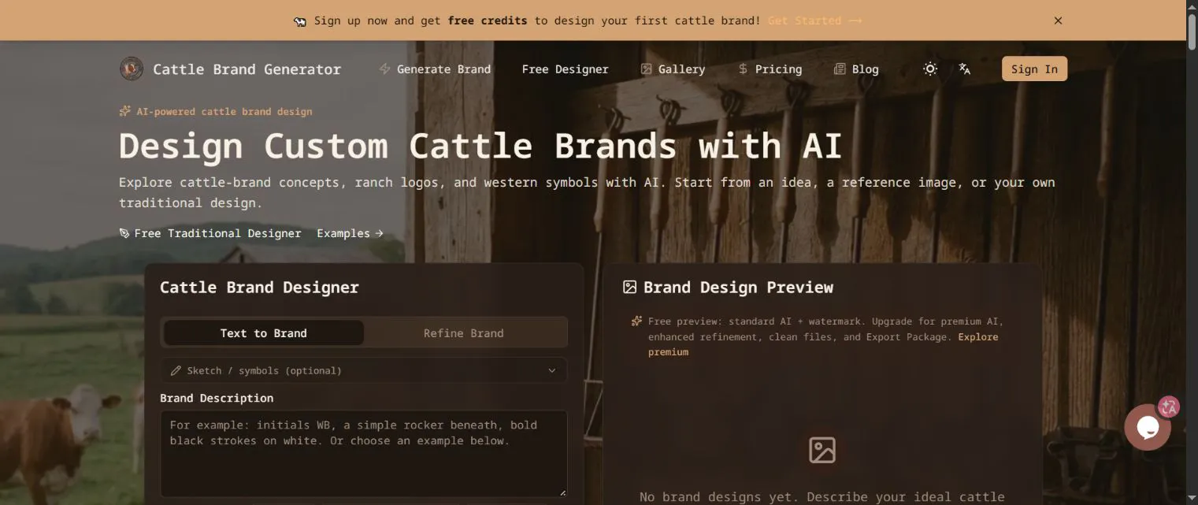This screenshot has width=1198, height=505.
Task: Switch to the Refine Brand tab
Action: tap(463, 333)
